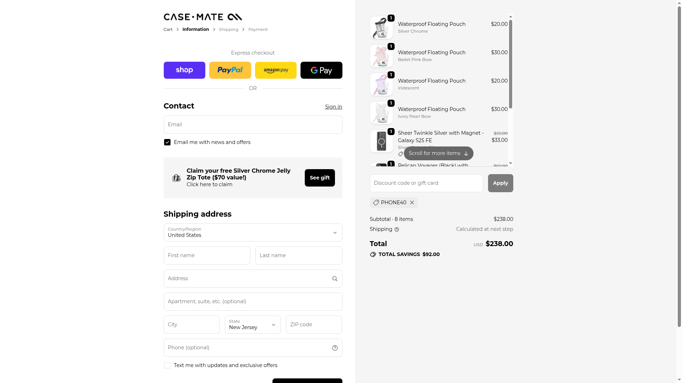
Task: Pay with Shop Pay express button
Action: 184,70
